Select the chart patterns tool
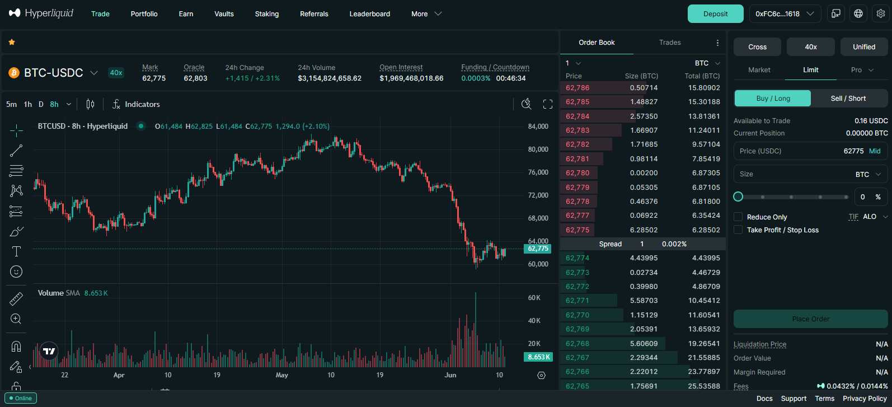The width and height of the screenshot is (892, 407). [16, 191]
